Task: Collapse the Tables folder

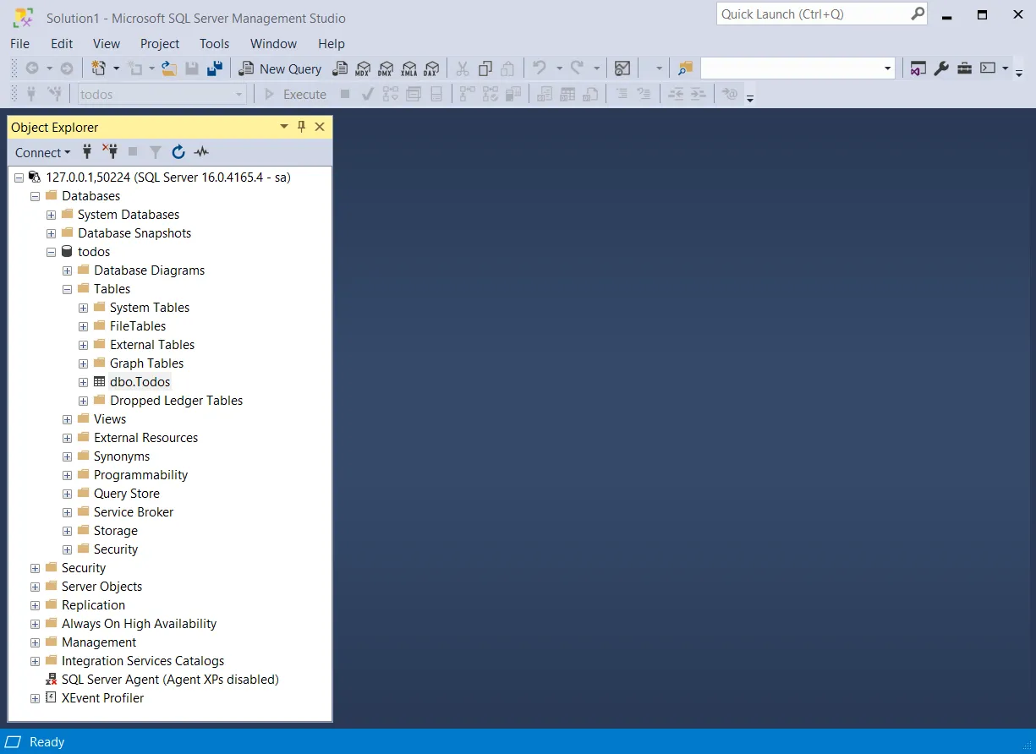Action: point(67,288)
